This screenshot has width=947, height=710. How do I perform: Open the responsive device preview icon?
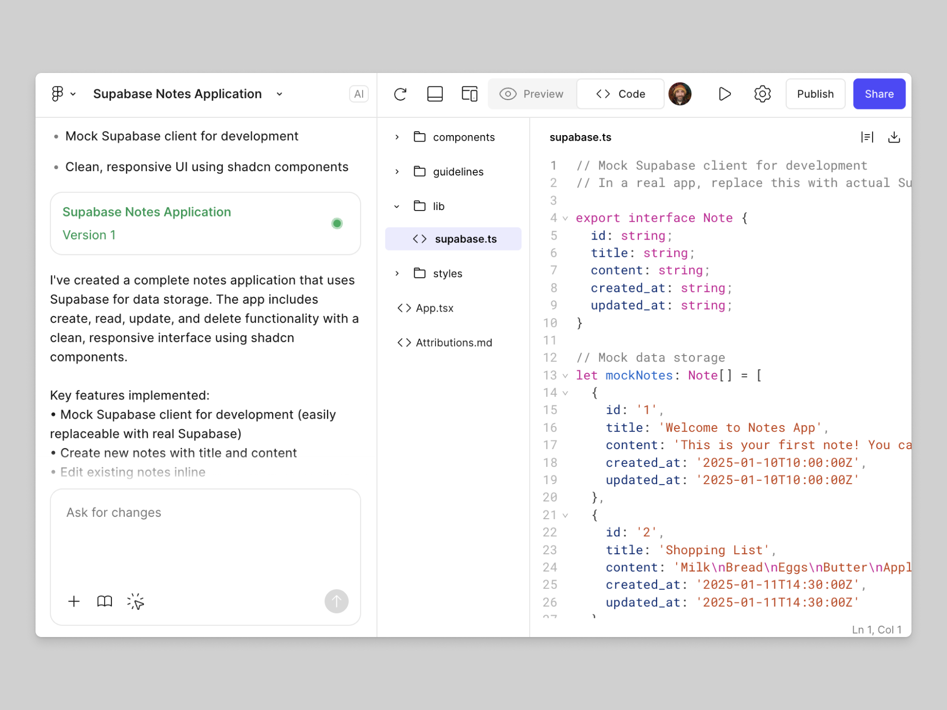(470, 94)
